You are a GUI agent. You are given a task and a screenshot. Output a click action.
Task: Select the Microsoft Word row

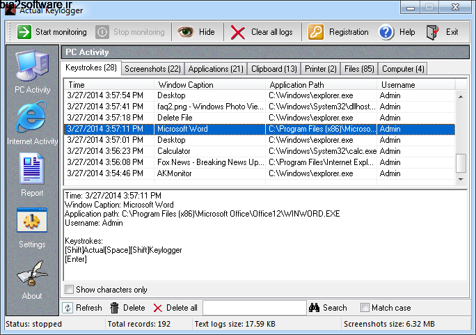pyautogui.click(x=260, y=129)
